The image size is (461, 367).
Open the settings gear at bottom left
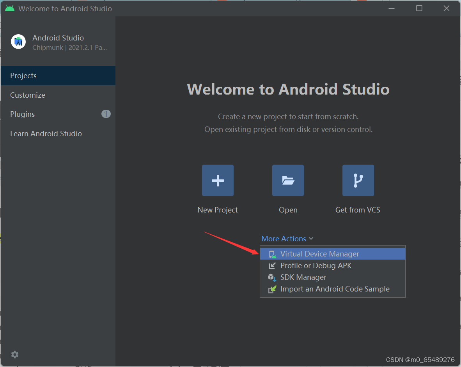15,355
